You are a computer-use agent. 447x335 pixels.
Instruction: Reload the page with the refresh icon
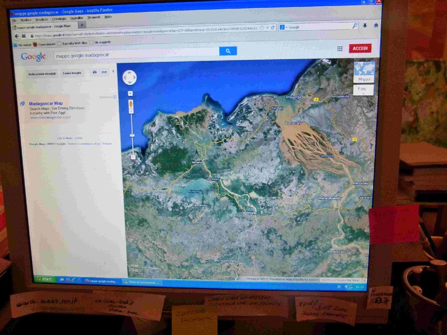click(x=273, y=27)
